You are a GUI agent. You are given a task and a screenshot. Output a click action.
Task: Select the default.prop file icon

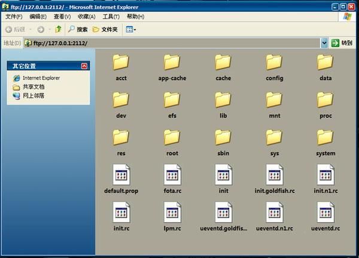121,175
